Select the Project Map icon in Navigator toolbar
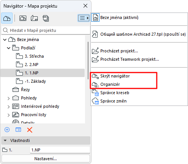Screen dimensions: 188x164 [x=7, y=18]
